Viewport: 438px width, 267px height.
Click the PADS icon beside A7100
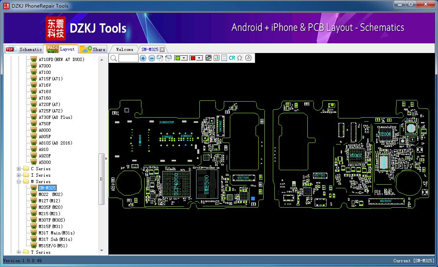pos(34,72)
